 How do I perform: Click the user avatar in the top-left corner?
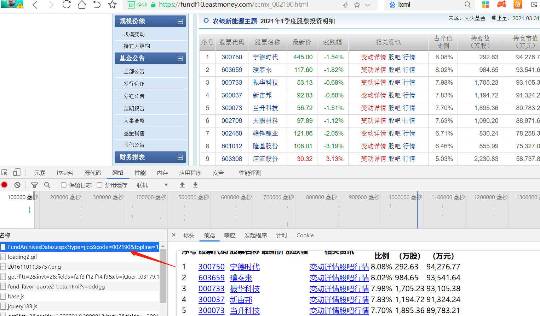coord(12,4)
